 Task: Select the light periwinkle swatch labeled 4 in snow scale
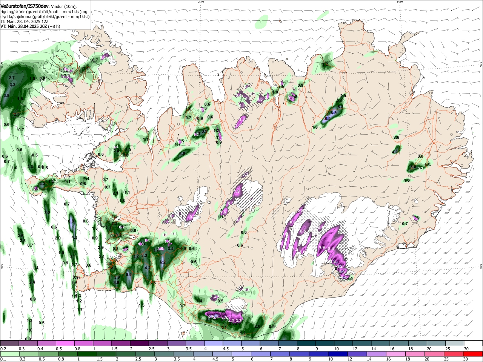click(x=213, y=343)
